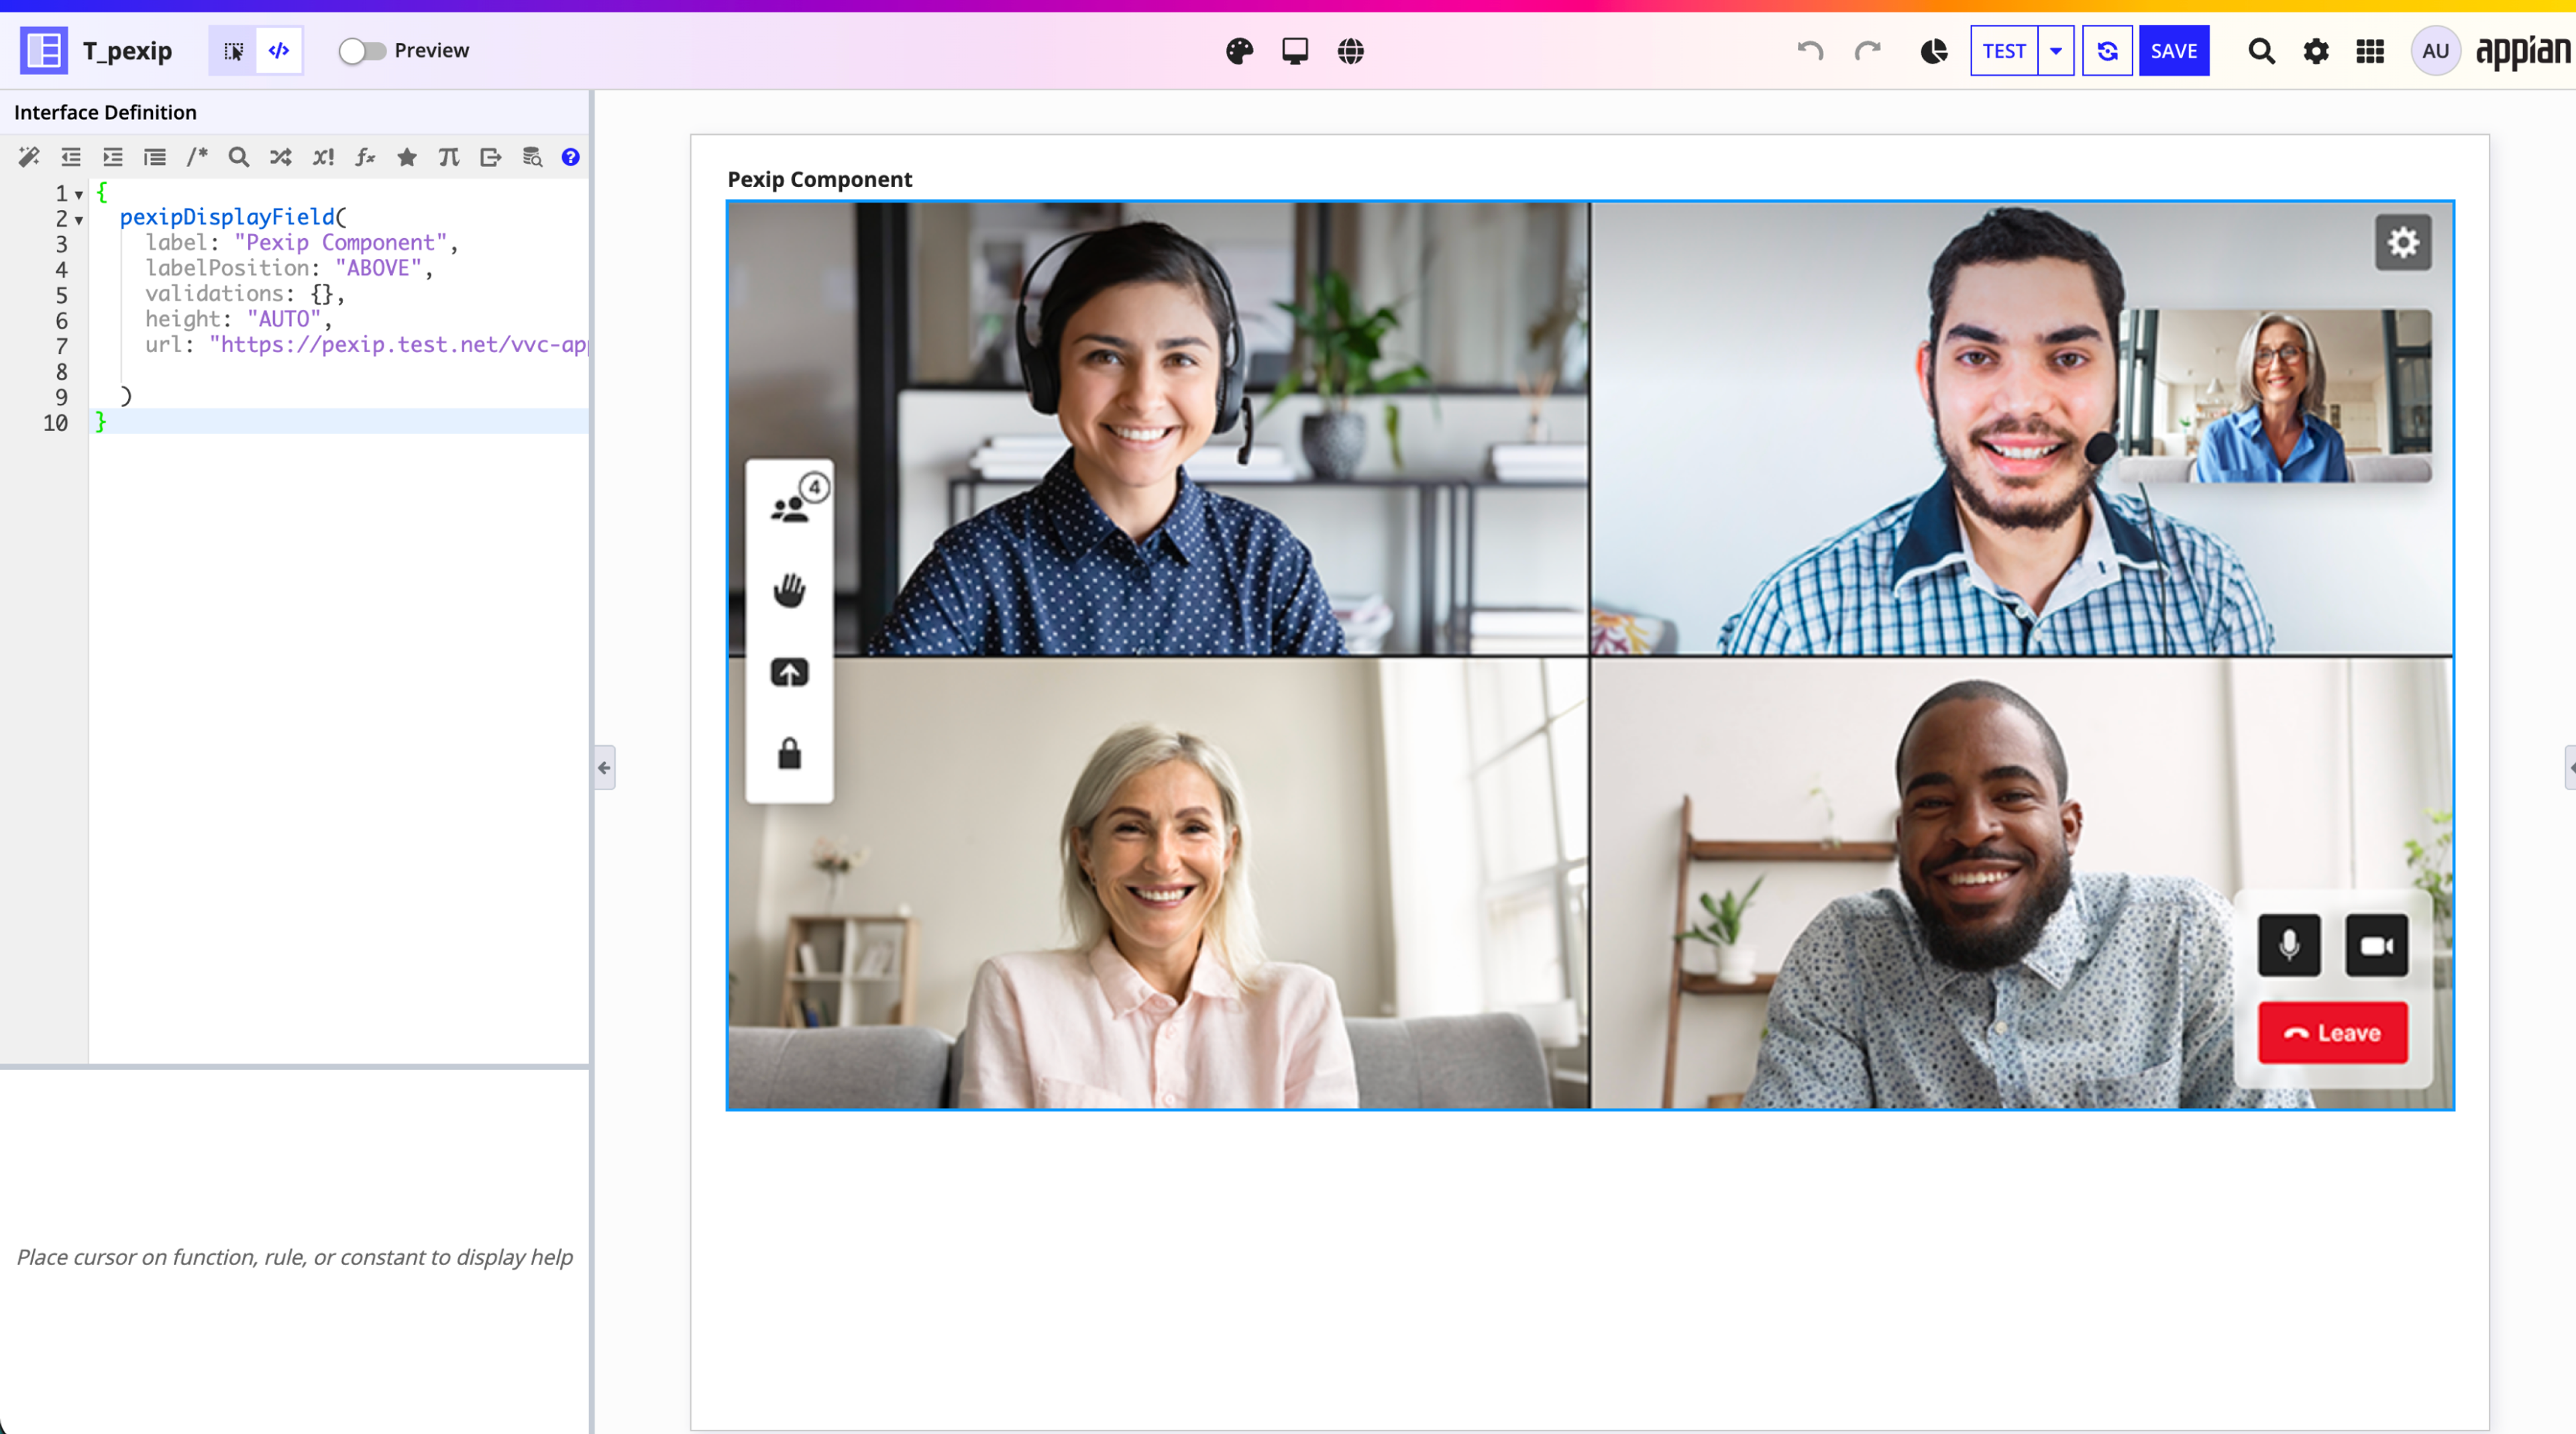2576x1434 pixels.
Task: Click the fx function icon
Action: pos(365,157)
